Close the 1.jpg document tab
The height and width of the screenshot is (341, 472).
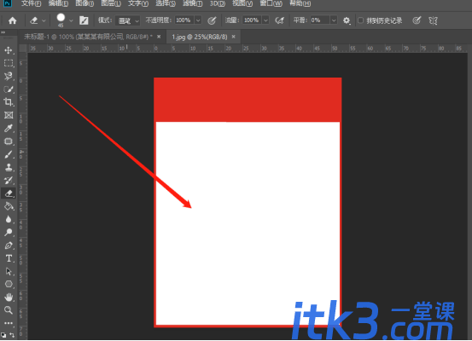pyautogui.click(x=233, y=37)
